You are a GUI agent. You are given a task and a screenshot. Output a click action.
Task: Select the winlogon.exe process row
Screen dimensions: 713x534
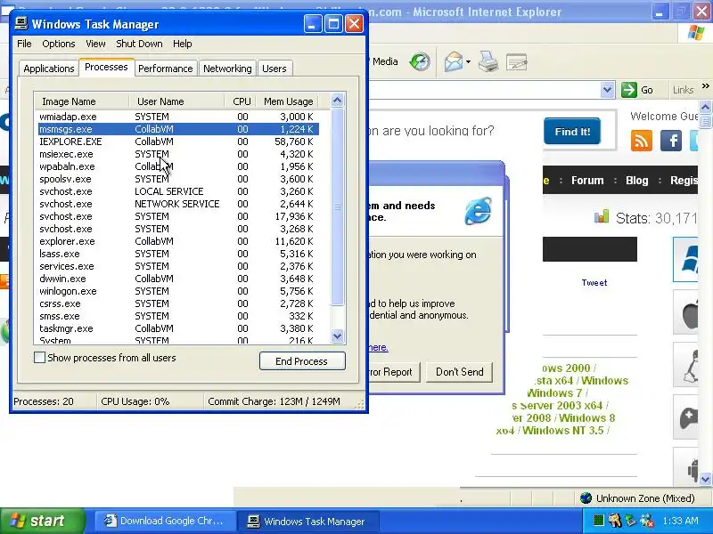click(x=178, y=291)
